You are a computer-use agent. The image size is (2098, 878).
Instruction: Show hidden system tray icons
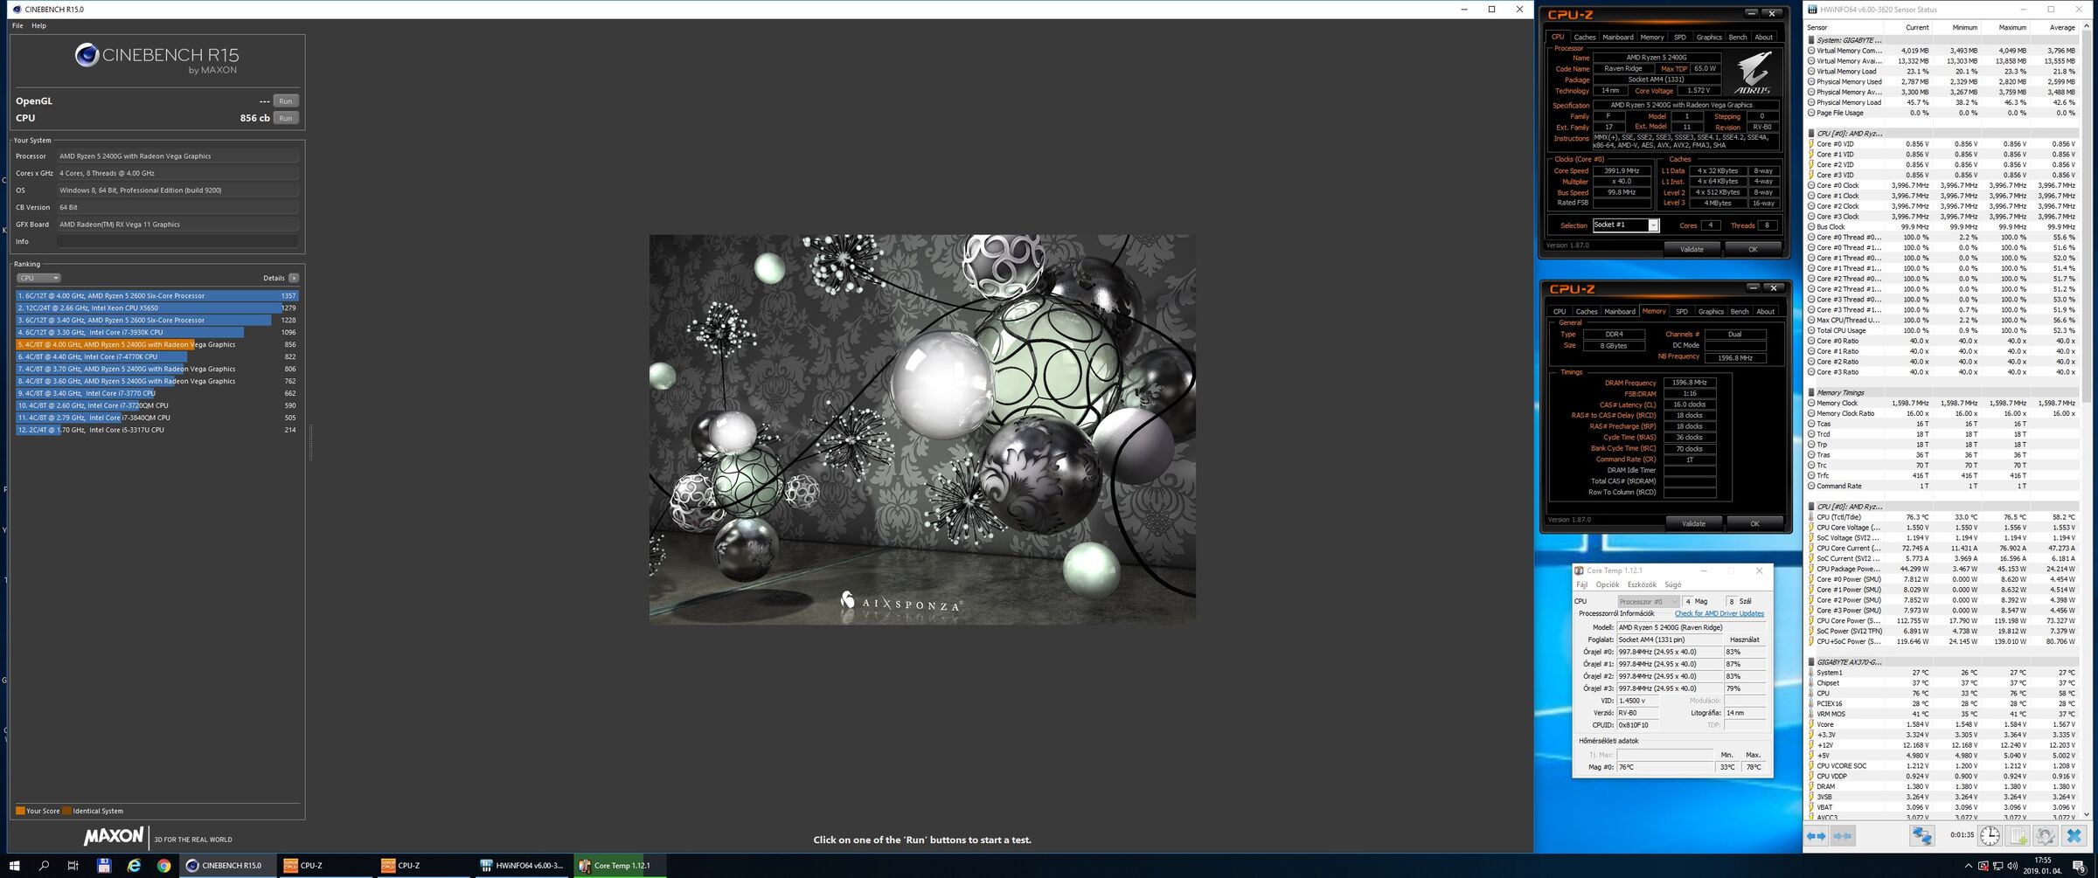pyautogui.click(x=1969, y=866)
